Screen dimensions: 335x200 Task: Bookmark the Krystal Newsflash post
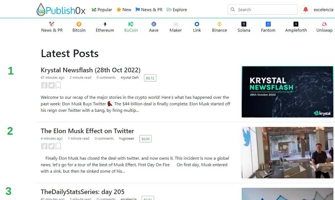tap(58, 85)
